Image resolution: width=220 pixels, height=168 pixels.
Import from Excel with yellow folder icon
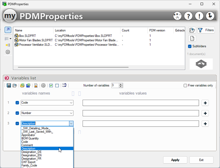[22, 85]
